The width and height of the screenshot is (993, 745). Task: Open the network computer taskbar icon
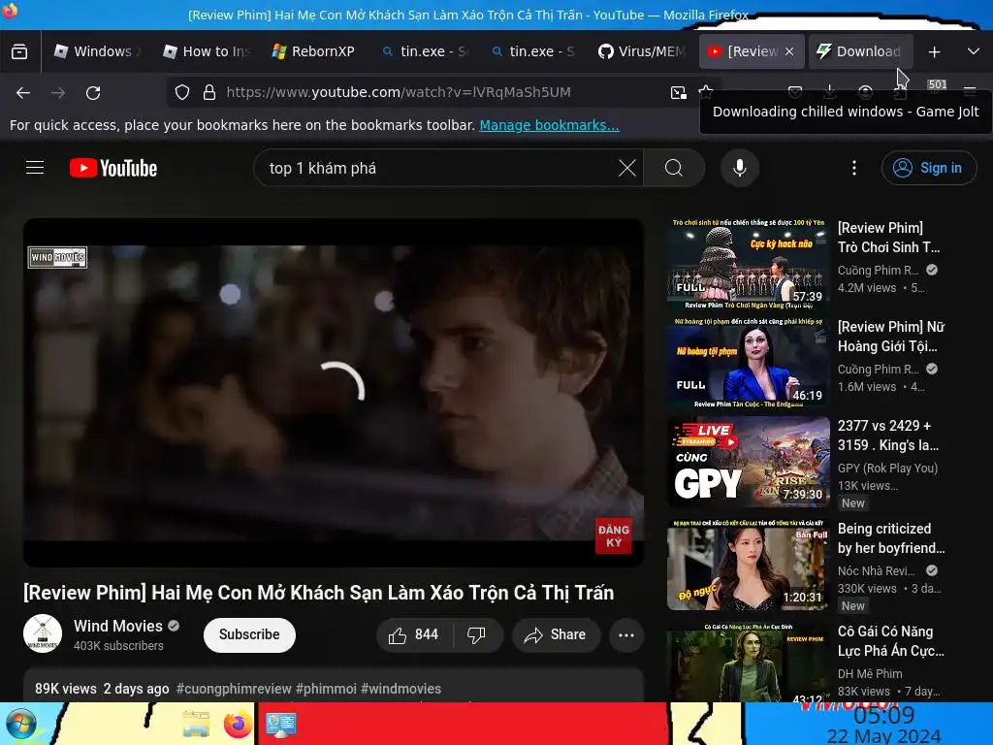280,724
